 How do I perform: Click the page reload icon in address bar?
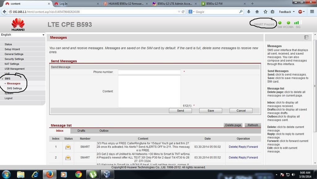[x=183, y=12]
